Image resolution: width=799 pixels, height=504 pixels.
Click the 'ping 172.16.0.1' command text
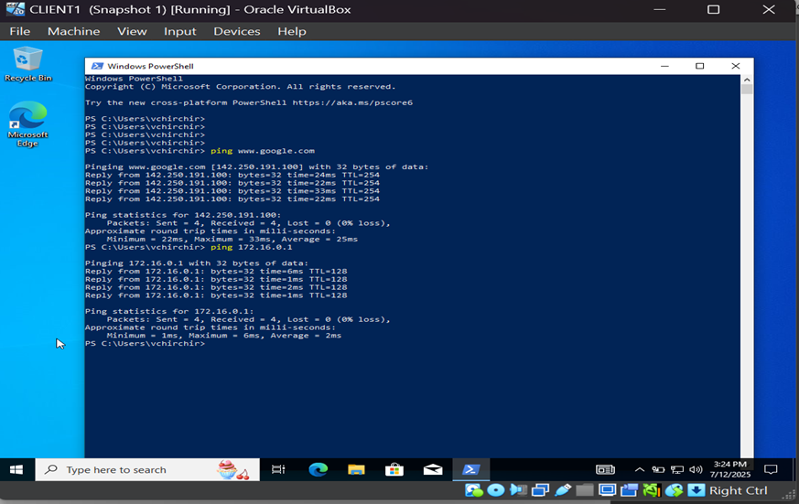[x=251, y=247]
